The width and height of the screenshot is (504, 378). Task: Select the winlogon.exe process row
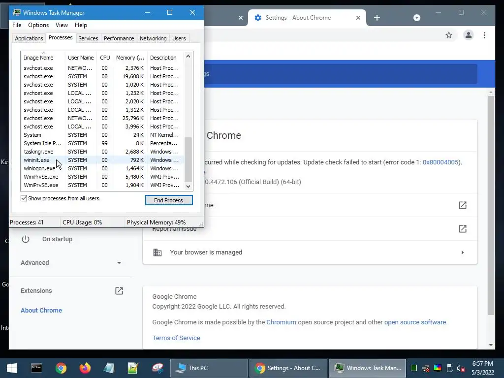click(x=102, y=168)
